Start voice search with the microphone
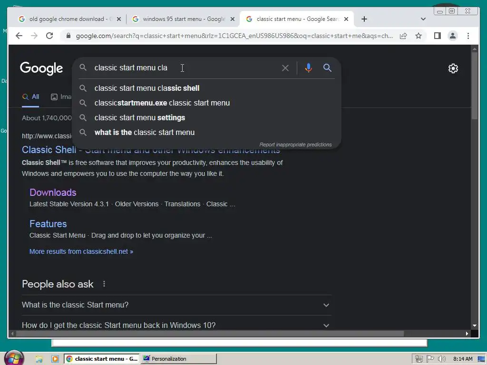This screenshot has height=365, width=487. tap(308, 67)
